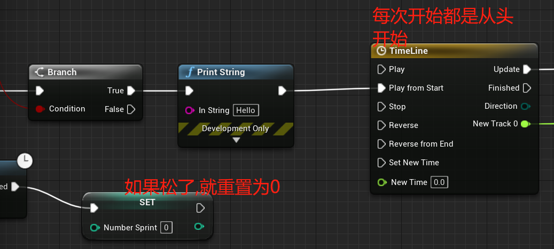This screenshot has width=554, height=249.
Task: Click the TimeLine clock icon in header
Action: (381, 51)
